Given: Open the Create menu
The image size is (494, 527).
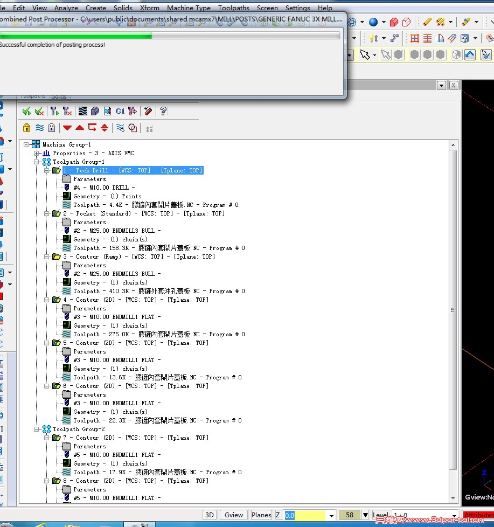Looking at the screenshot, I should 96,8.
